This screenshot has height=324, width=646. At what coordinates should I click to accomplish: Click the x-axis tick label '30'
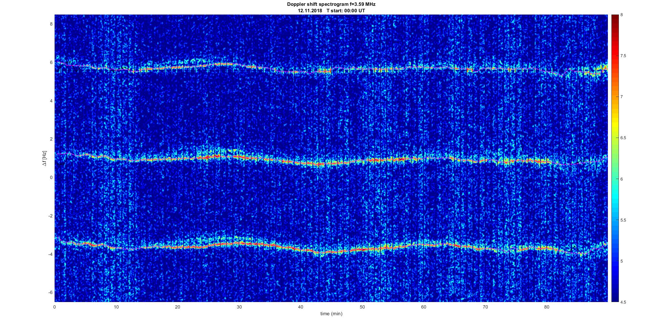[239, 307]
